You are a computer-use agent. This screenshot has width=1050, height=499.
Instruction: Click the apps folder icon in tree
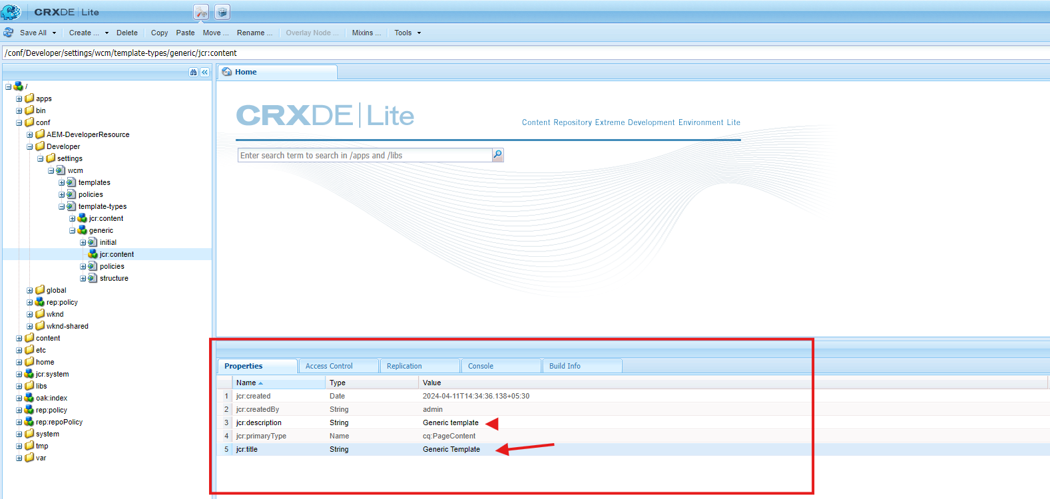click(x=29, y=98)
